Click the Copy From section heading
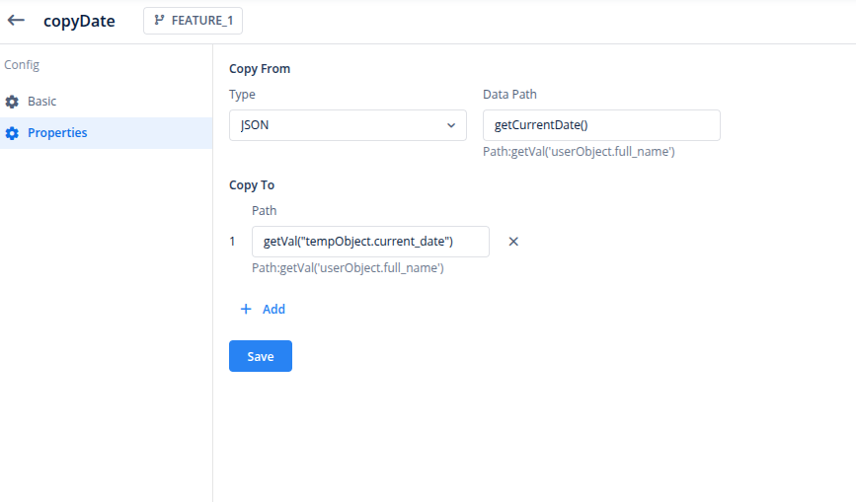 [260, 69]
